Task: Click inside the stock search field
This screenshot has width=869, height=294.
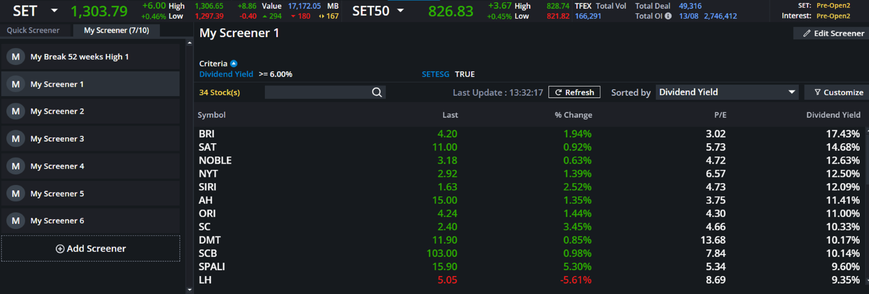Action: (317, 92)
